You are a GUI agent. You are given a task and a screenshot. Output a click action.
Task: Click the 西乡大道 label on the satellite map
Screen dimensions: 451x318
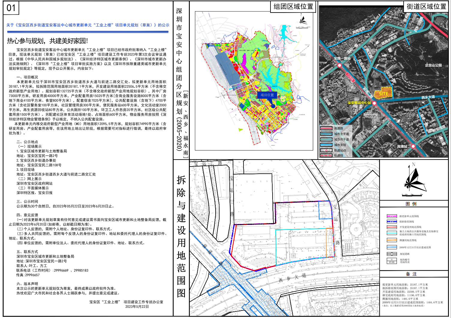pyautogui.click(x=428, y=97)
